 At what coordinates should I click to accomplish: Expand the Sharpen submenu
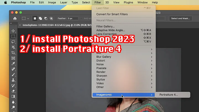tap(124, 76)
